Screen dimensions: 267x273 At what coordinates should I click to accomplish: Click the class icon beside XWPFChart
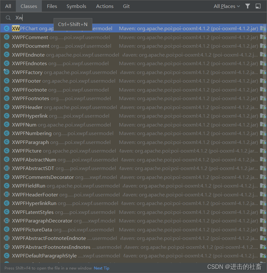(7, 28)
